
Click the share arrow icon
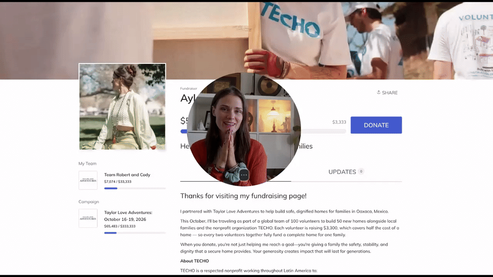tap(378, 92)
